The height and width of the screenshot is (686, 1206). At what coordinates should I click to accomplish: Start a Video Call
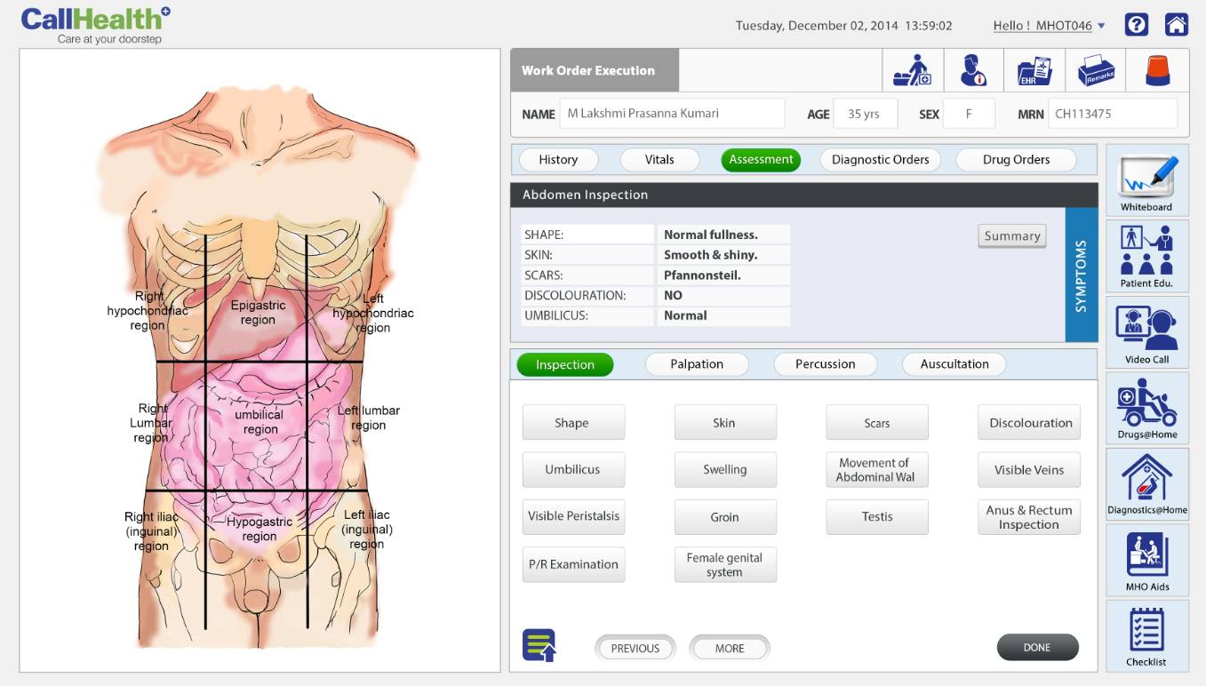tap(1147, 332)
